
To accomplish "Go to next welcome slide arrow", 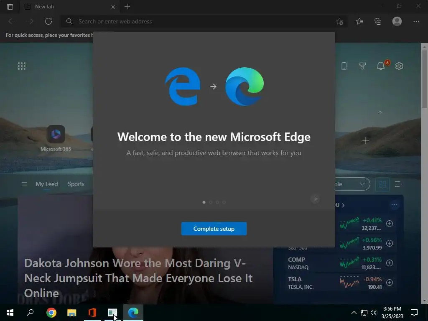I will click(x=315, y=199).
